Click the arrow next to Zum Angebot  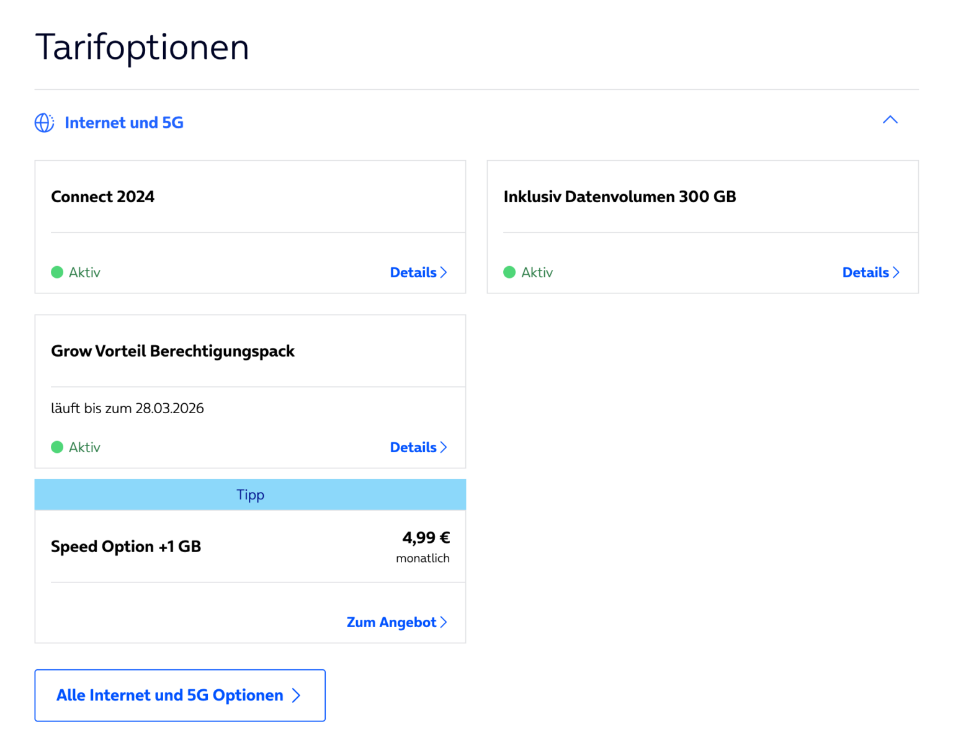pos(444,622)
